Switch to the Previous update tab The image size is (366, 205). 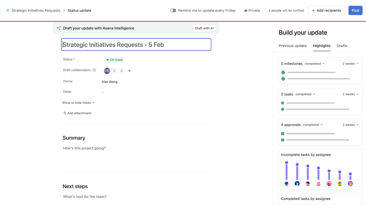click(293, 46)
